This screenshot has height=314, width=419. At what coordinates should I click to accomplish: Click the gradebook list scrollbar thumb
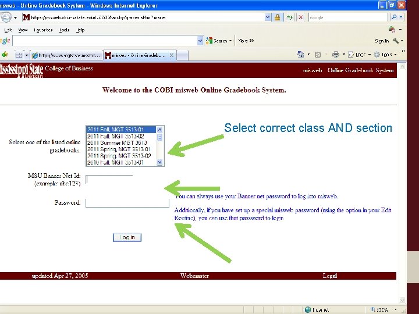click(x=160, y=137)
